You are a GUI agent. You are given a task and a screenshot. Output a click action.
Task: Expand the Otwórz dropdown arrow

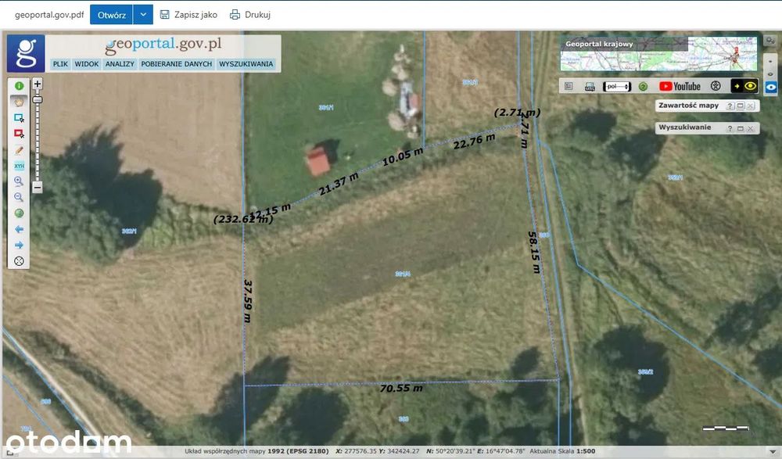[143, 15]
